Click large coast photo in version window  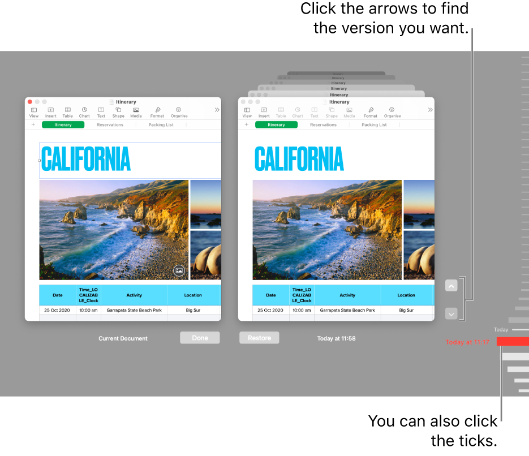pos(327,230)
